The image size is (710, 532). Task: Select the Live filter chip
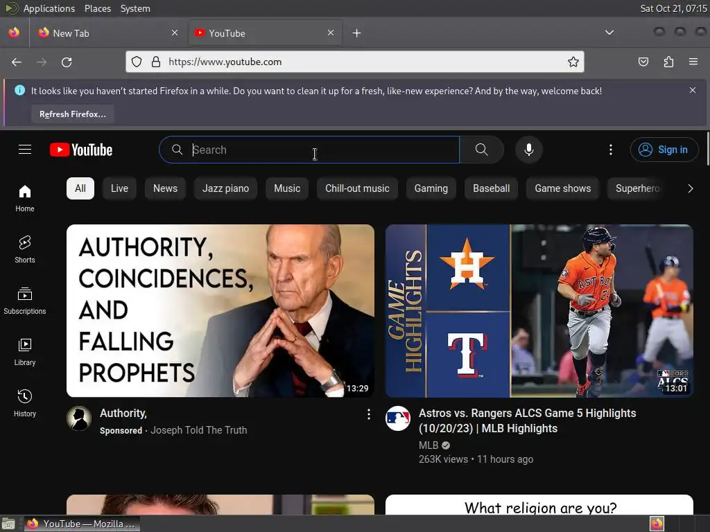[119, 188]
